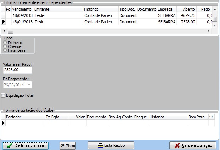
Task: Sort by the Vencimento column header
Action: (x=22, y=8)
